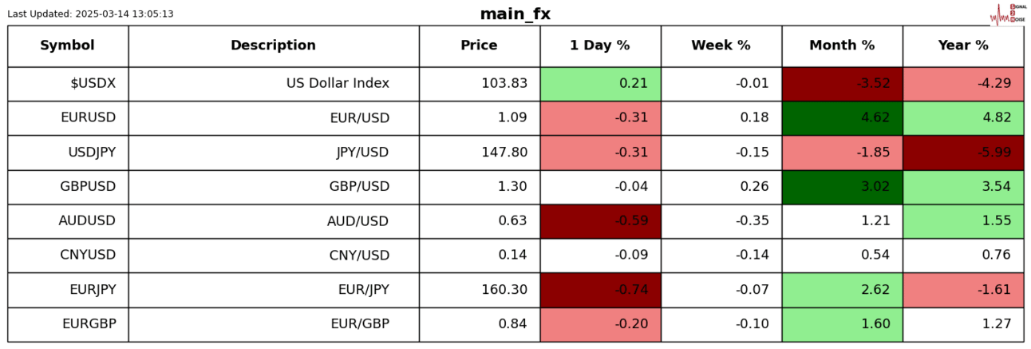1031x349 pixels.
Task: Click the Signal2Noise logo icon
Action: point(1006,14)
